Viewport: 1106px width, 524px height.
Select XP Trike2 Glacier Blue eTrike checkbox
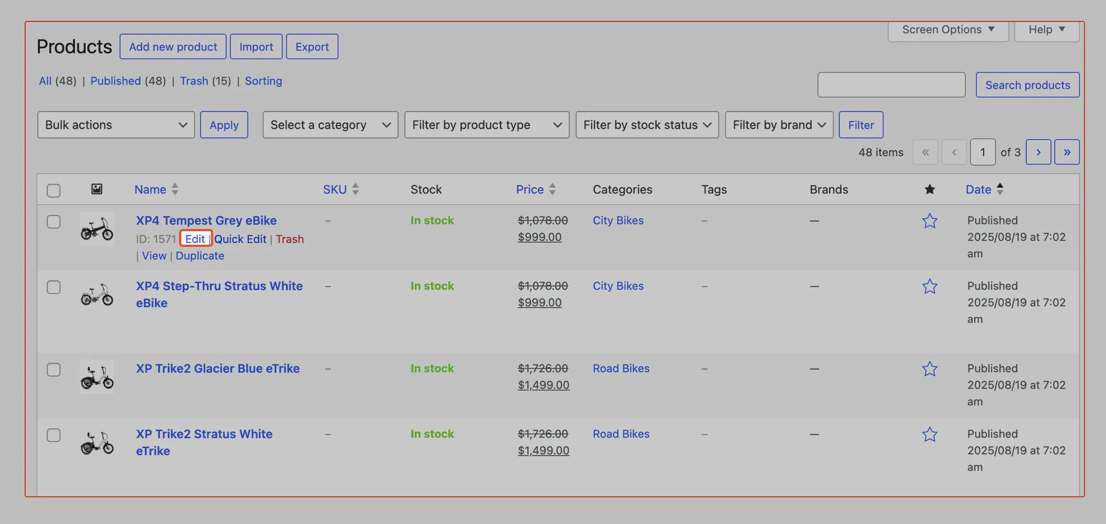tap(53, 369)
